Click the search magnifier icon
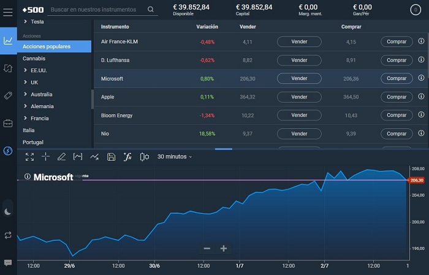The width and height of the screenshot is (429, 275). click(x=151, y=10)
